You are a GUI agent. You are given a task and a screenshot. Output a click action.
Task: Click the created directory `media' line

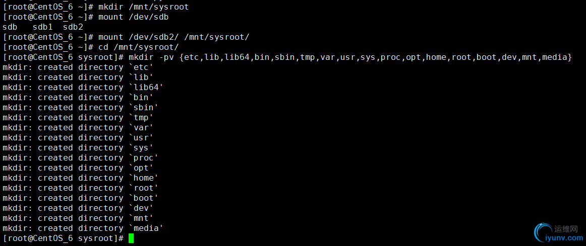tap(83, 228)
